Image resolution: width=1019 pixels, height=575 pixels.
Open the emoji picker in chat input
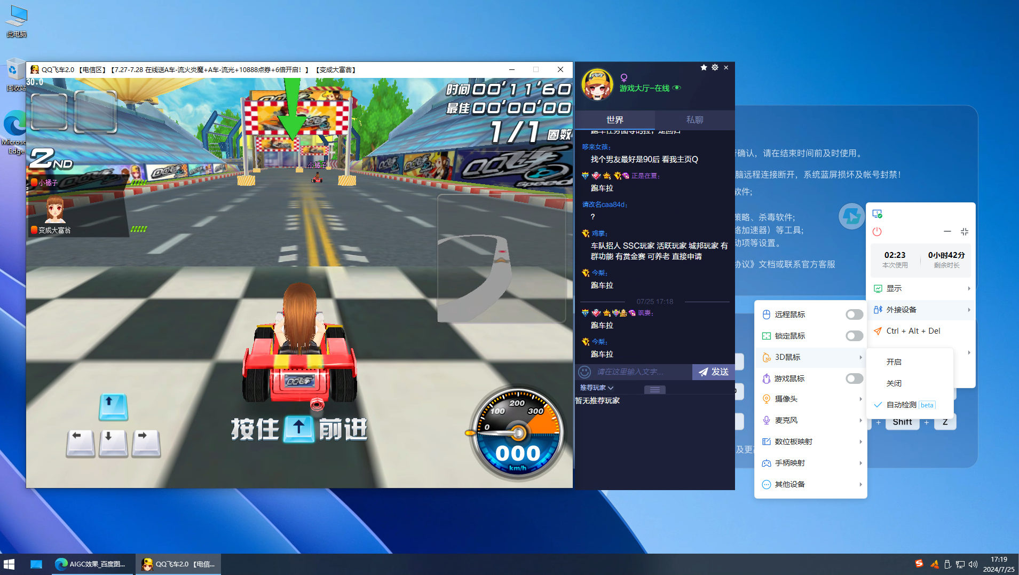pyautogui.click(x=584, y=372)
